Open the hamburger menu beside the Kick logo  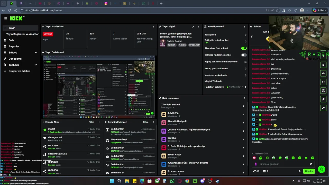[x=6, y=18]
